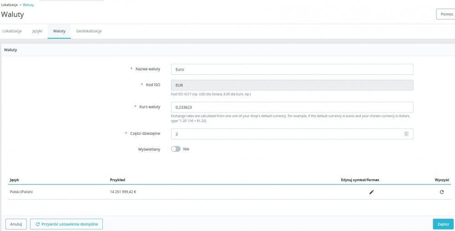Focus the Nazwa waluty input field

[x=292, y=69]
